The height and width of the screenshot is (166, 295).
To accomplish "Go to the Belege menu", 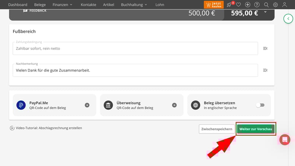I will (x=40, y=5).
